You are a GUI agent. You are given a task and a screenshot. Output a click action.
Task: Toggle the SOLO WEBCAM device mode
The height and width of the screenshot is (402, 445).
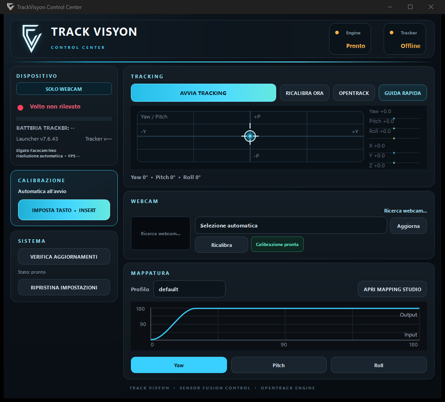(x=64, y=89)
